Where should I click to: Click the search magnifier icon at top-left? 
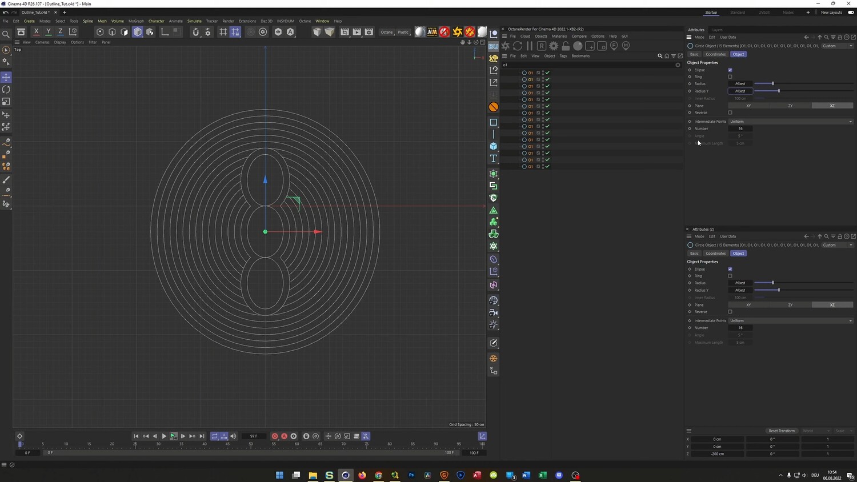pyautogui.click(x=6, y=34)
